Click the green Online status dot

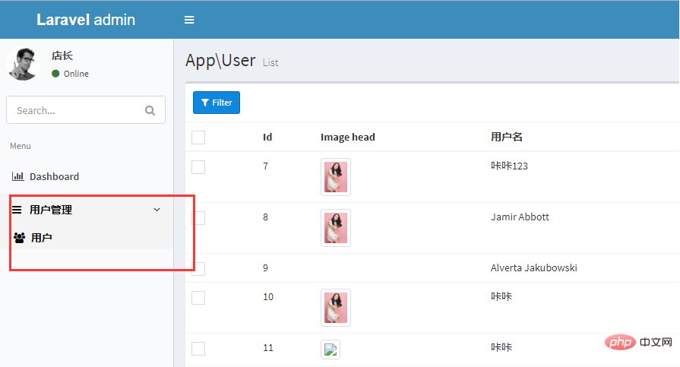[55, 74]
